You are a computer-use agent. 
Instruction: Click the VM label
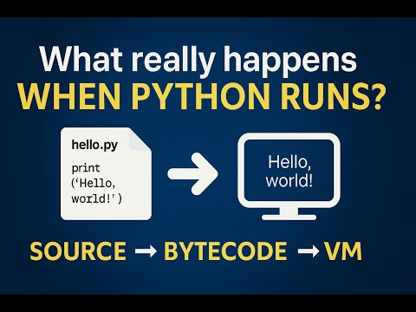(343, 251)
